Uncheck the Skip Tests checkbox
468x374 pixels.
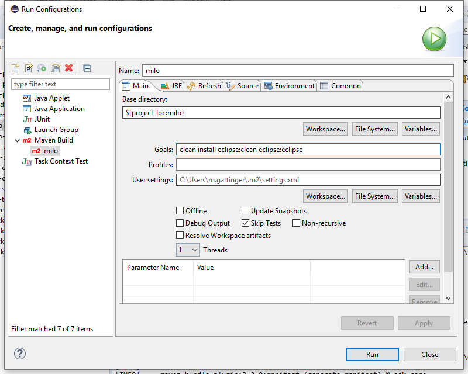click(x=246, y=223)
